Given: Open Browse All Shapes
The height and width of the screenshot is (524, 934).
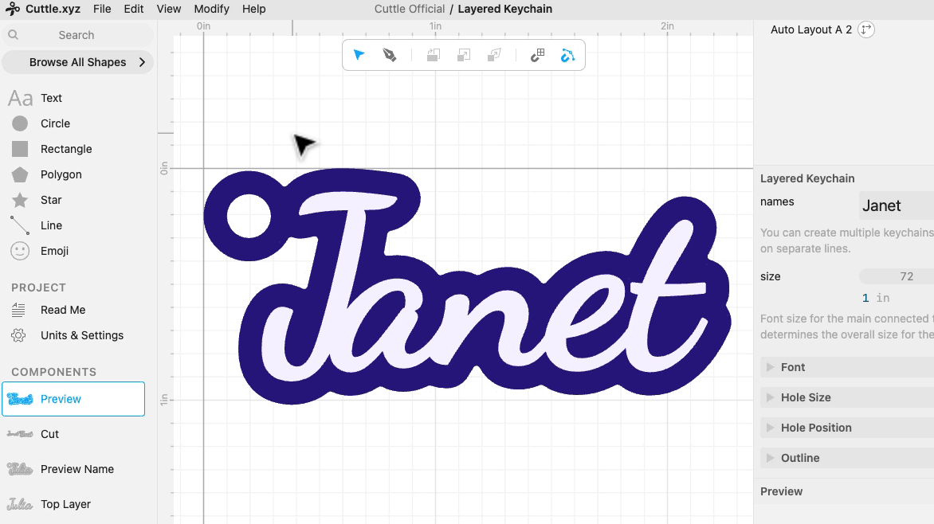Looking at the screenshot, I should point(77,63).
